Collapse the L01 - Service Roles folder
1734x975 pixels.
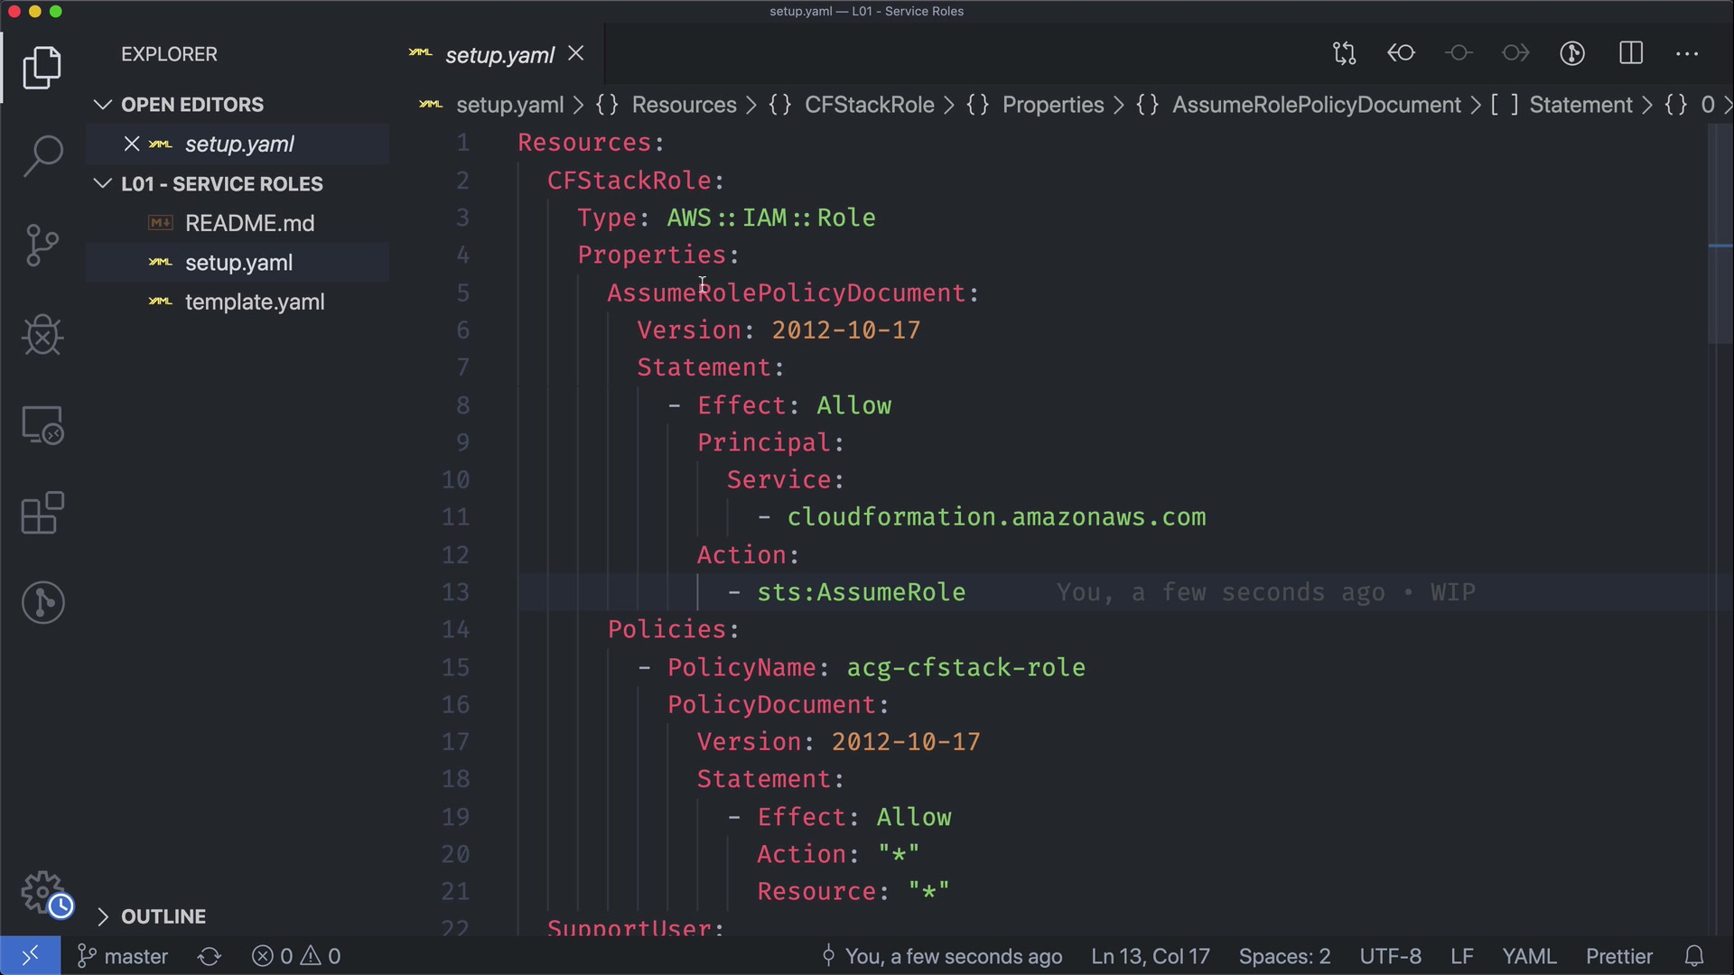pos(102,184)
